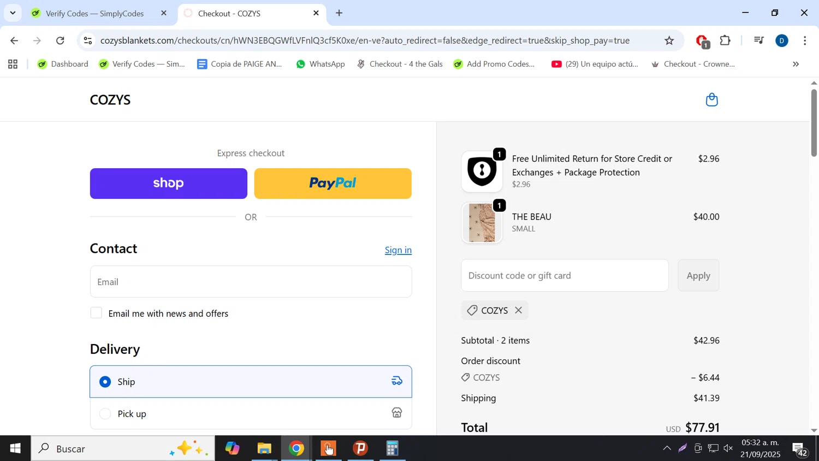
Task: Show more bookmarks chevron
Action: [x=796, y=64]
